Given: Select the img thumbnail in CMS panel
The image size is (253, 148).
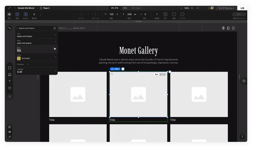Looking at the screenshot, I should (x=19, y=50).
